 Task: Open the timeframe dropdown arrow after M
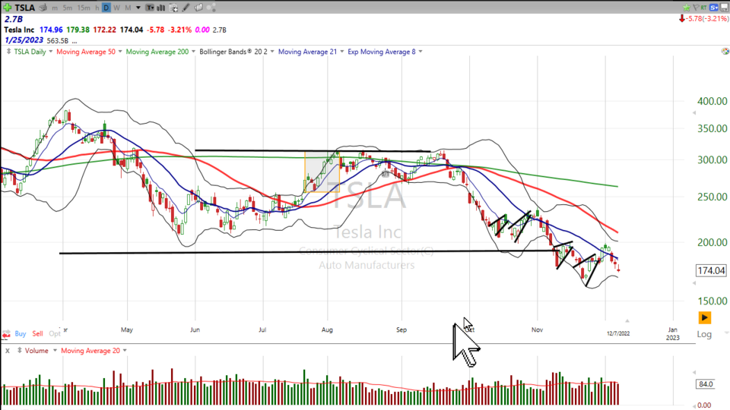(138, 8)
